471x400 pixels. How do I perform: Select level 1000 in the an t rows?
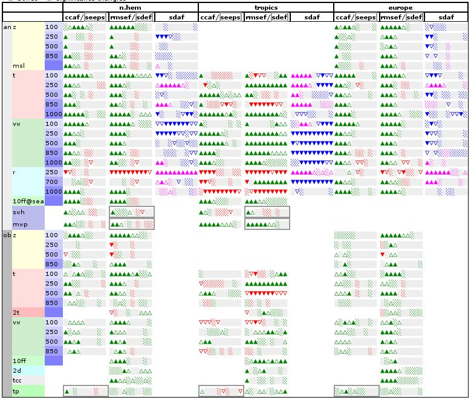click(54, 114)
